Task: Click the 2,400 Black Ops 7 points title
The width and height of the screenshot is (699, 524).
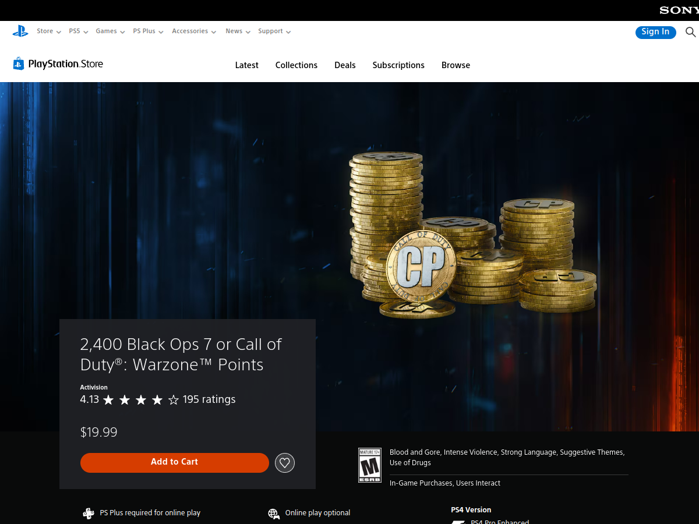Action: [181, 355]
